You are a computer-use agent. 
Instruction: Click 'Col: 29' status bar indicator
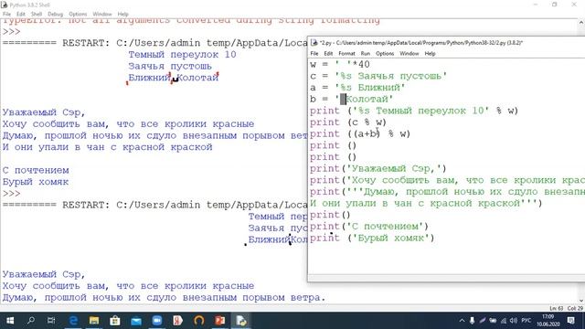pyautogui.click(x=575, y=308)
